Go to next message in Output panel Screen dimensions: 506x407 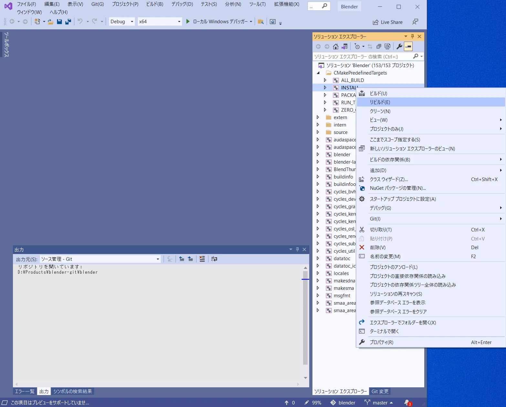(x=191, y=259)
